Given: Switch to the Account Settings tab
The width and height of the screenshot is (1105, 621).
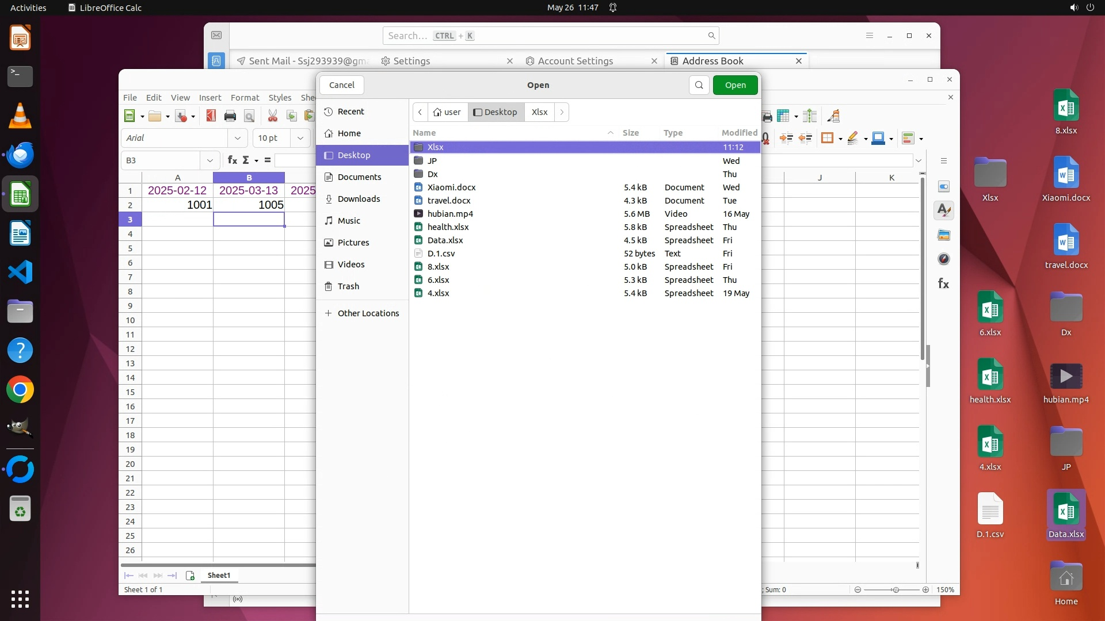Looking at the screenshot, I should (x=575, y=61).
